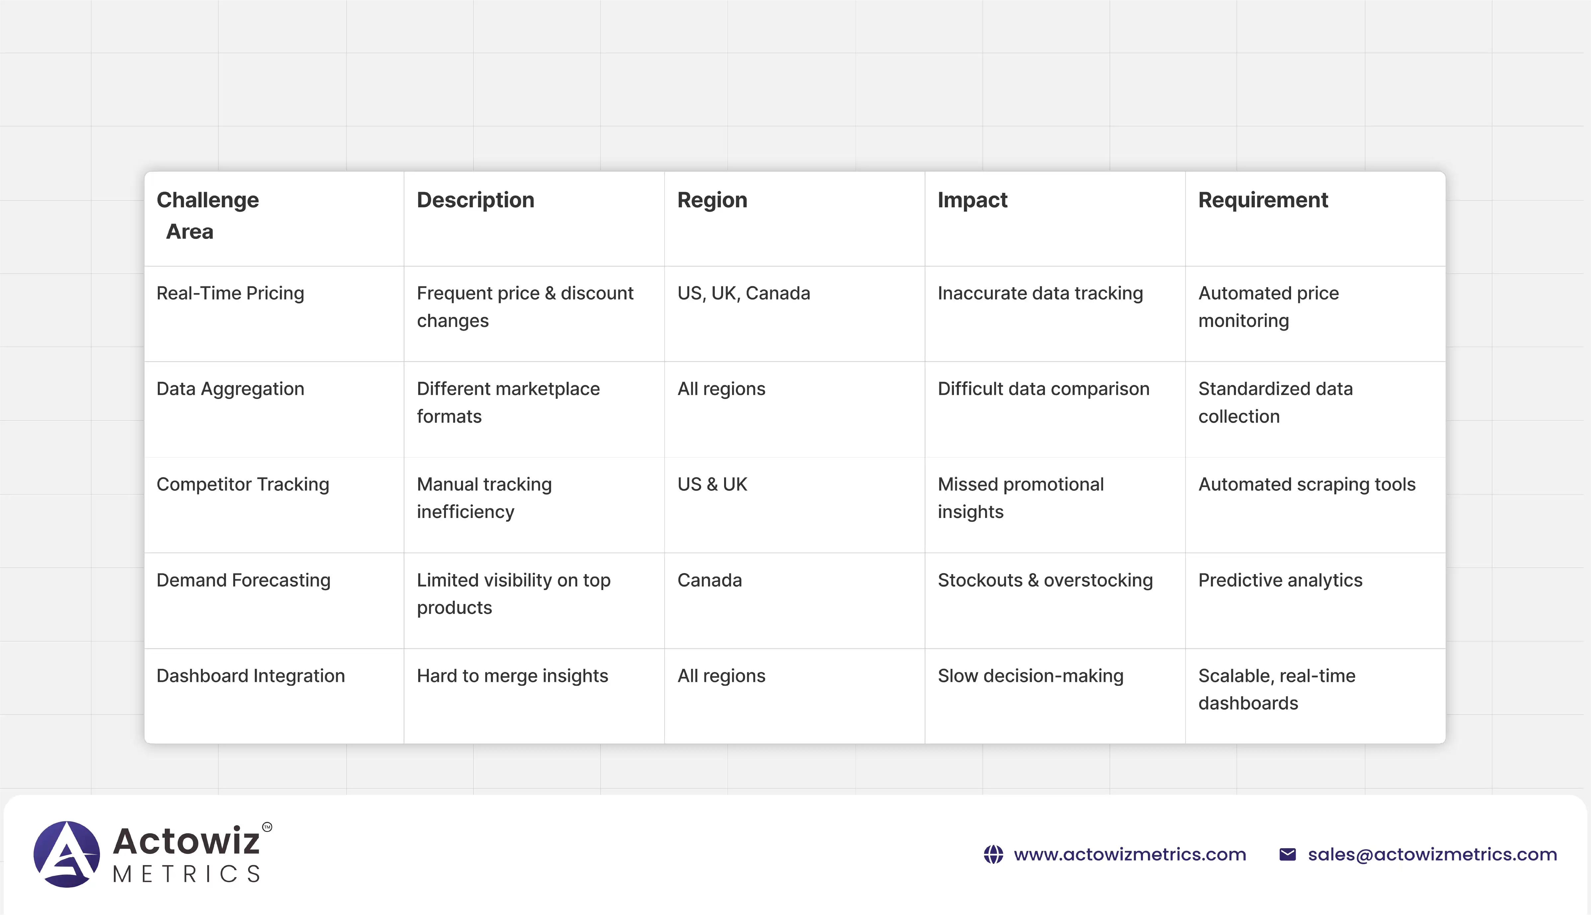Click the globe icon beside website

click(x=993, y=855)
